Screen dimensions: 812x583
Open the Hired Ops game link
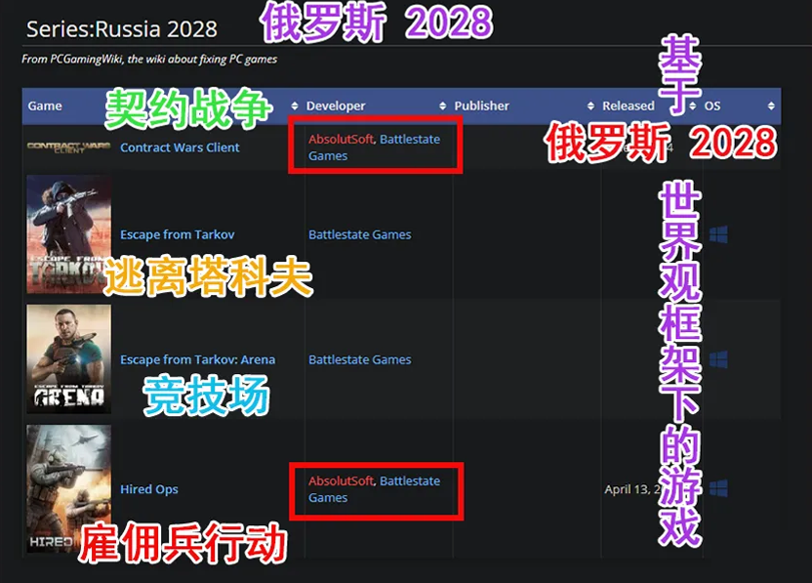tap(149, 489)
